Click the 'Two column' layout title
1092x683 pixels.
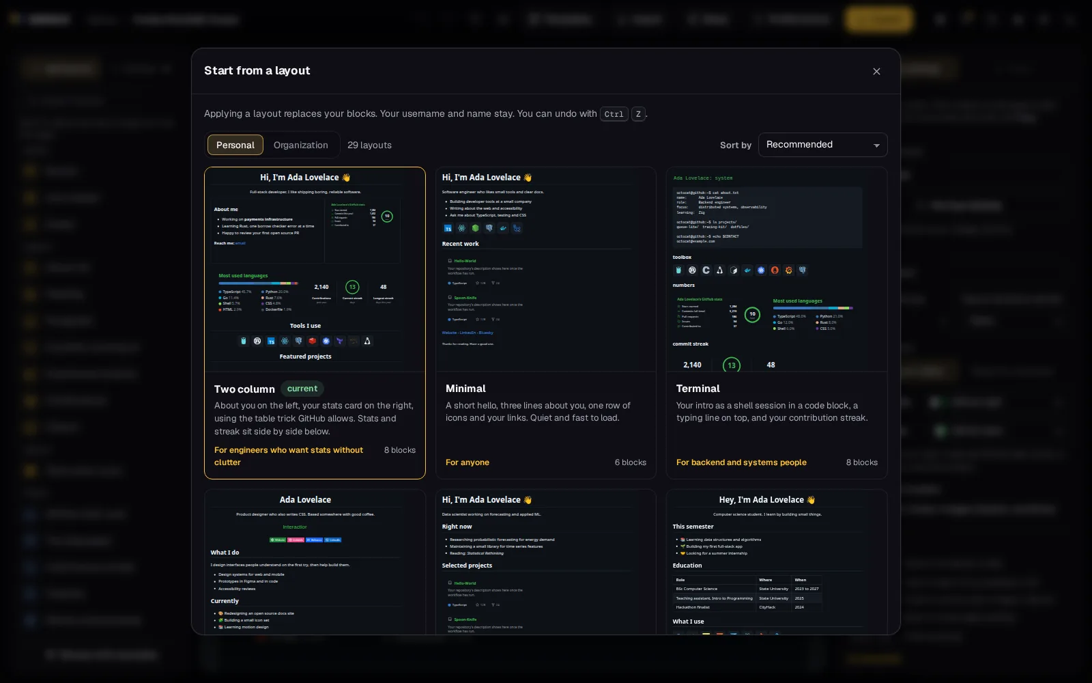click(244, 389)
